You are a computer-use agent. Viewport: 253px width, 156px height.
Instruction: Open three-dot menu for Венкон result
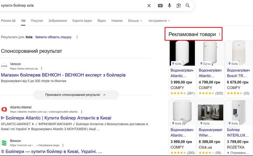[x=63, y=145]
